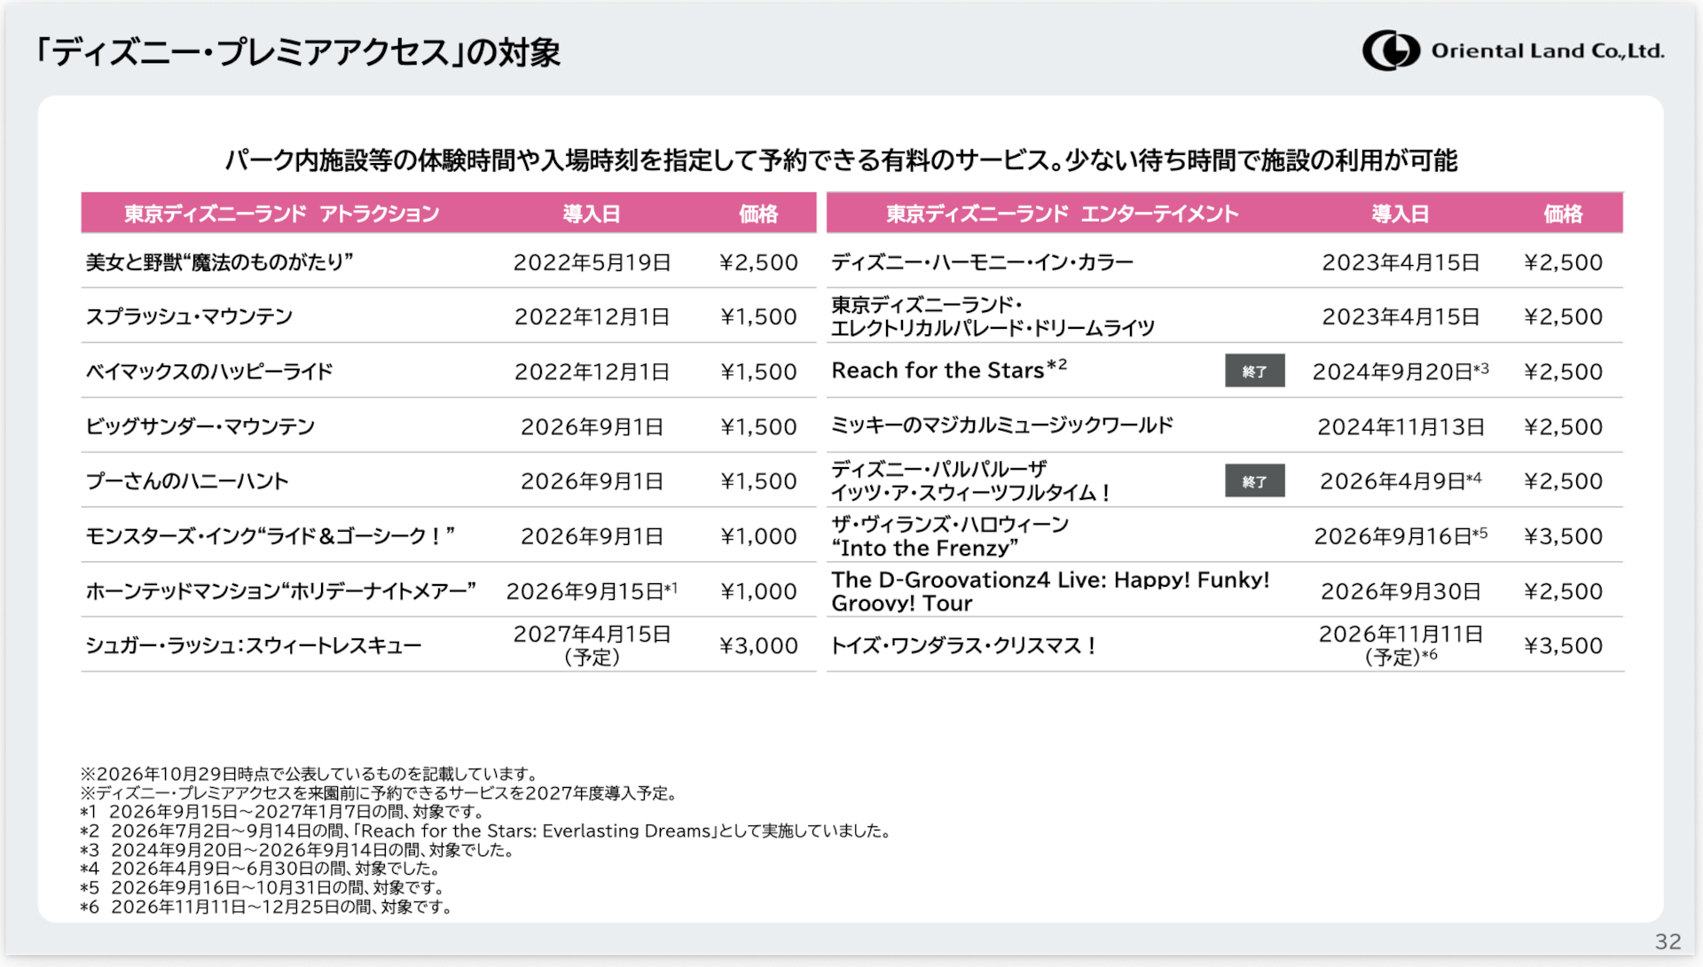
Task: Click 2026年11月11日(予定)*6 date cell
Action: (1401, 645)
